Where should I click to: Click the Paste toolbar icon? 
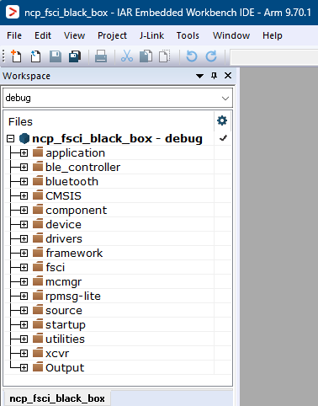coord(165,56)
